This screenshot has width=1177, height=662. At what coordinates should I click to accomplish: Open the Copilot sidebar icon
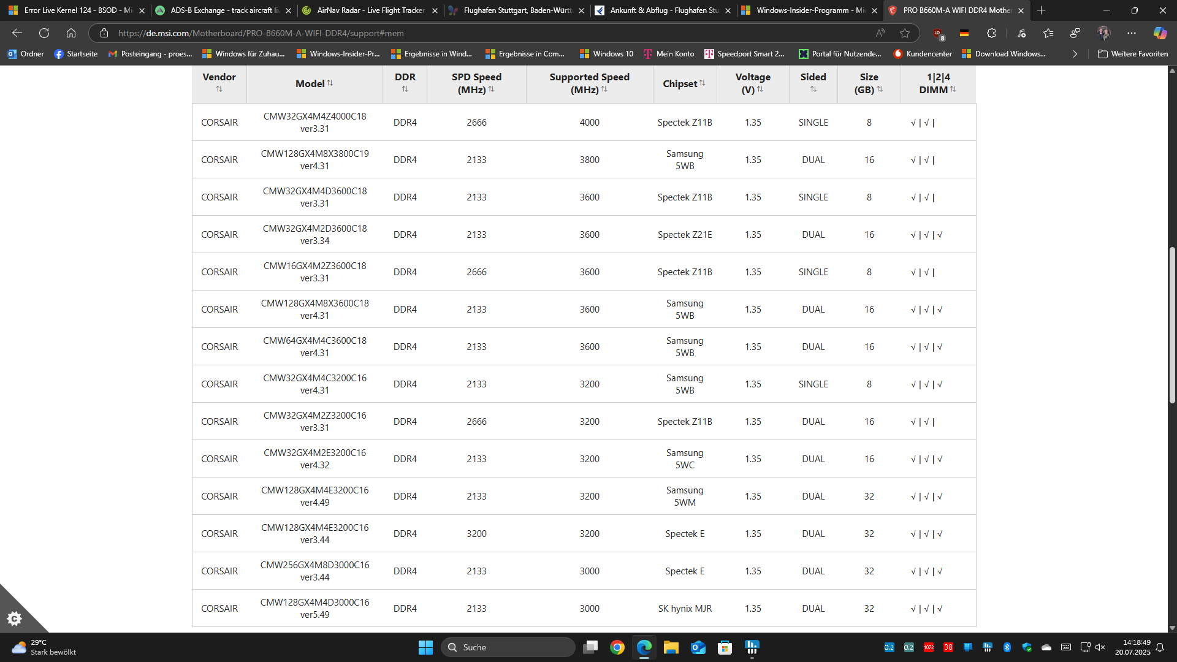(x=1160, y=33)
